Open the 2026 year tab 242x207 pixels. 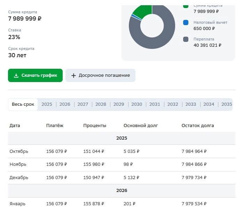pos(65,104)
